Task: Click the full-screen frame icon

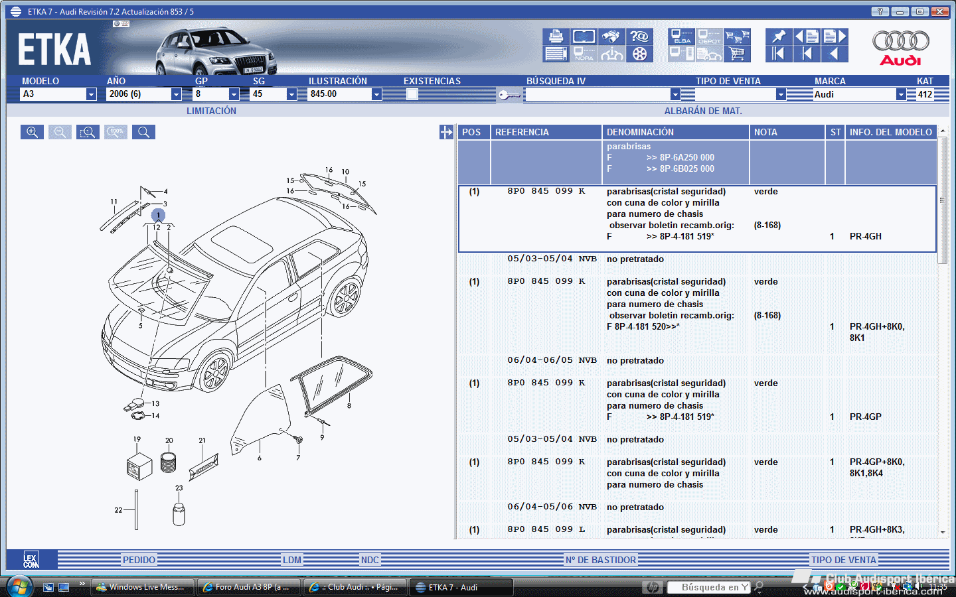Action: pos(584,36)
